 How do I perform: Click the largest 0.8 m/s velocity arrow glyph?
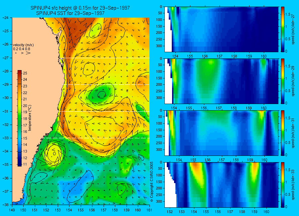pos(28,53)
